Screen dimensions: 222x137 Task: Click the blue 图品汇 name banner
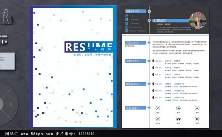click(x=171, y=21)
